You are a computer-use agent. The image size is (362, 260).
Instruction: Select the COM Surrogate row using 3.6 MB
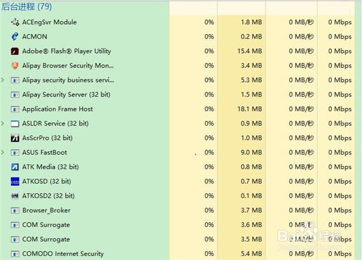[x=177, y=225]
